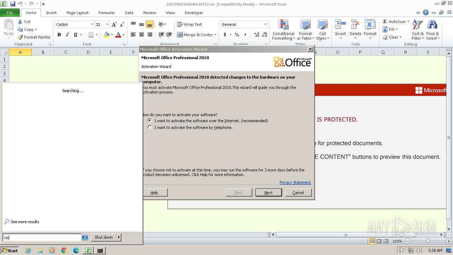The height and width of the screenshot is (255, 453).
Task: Open Format as Table gallery
Action: click(x=305, y=30)
